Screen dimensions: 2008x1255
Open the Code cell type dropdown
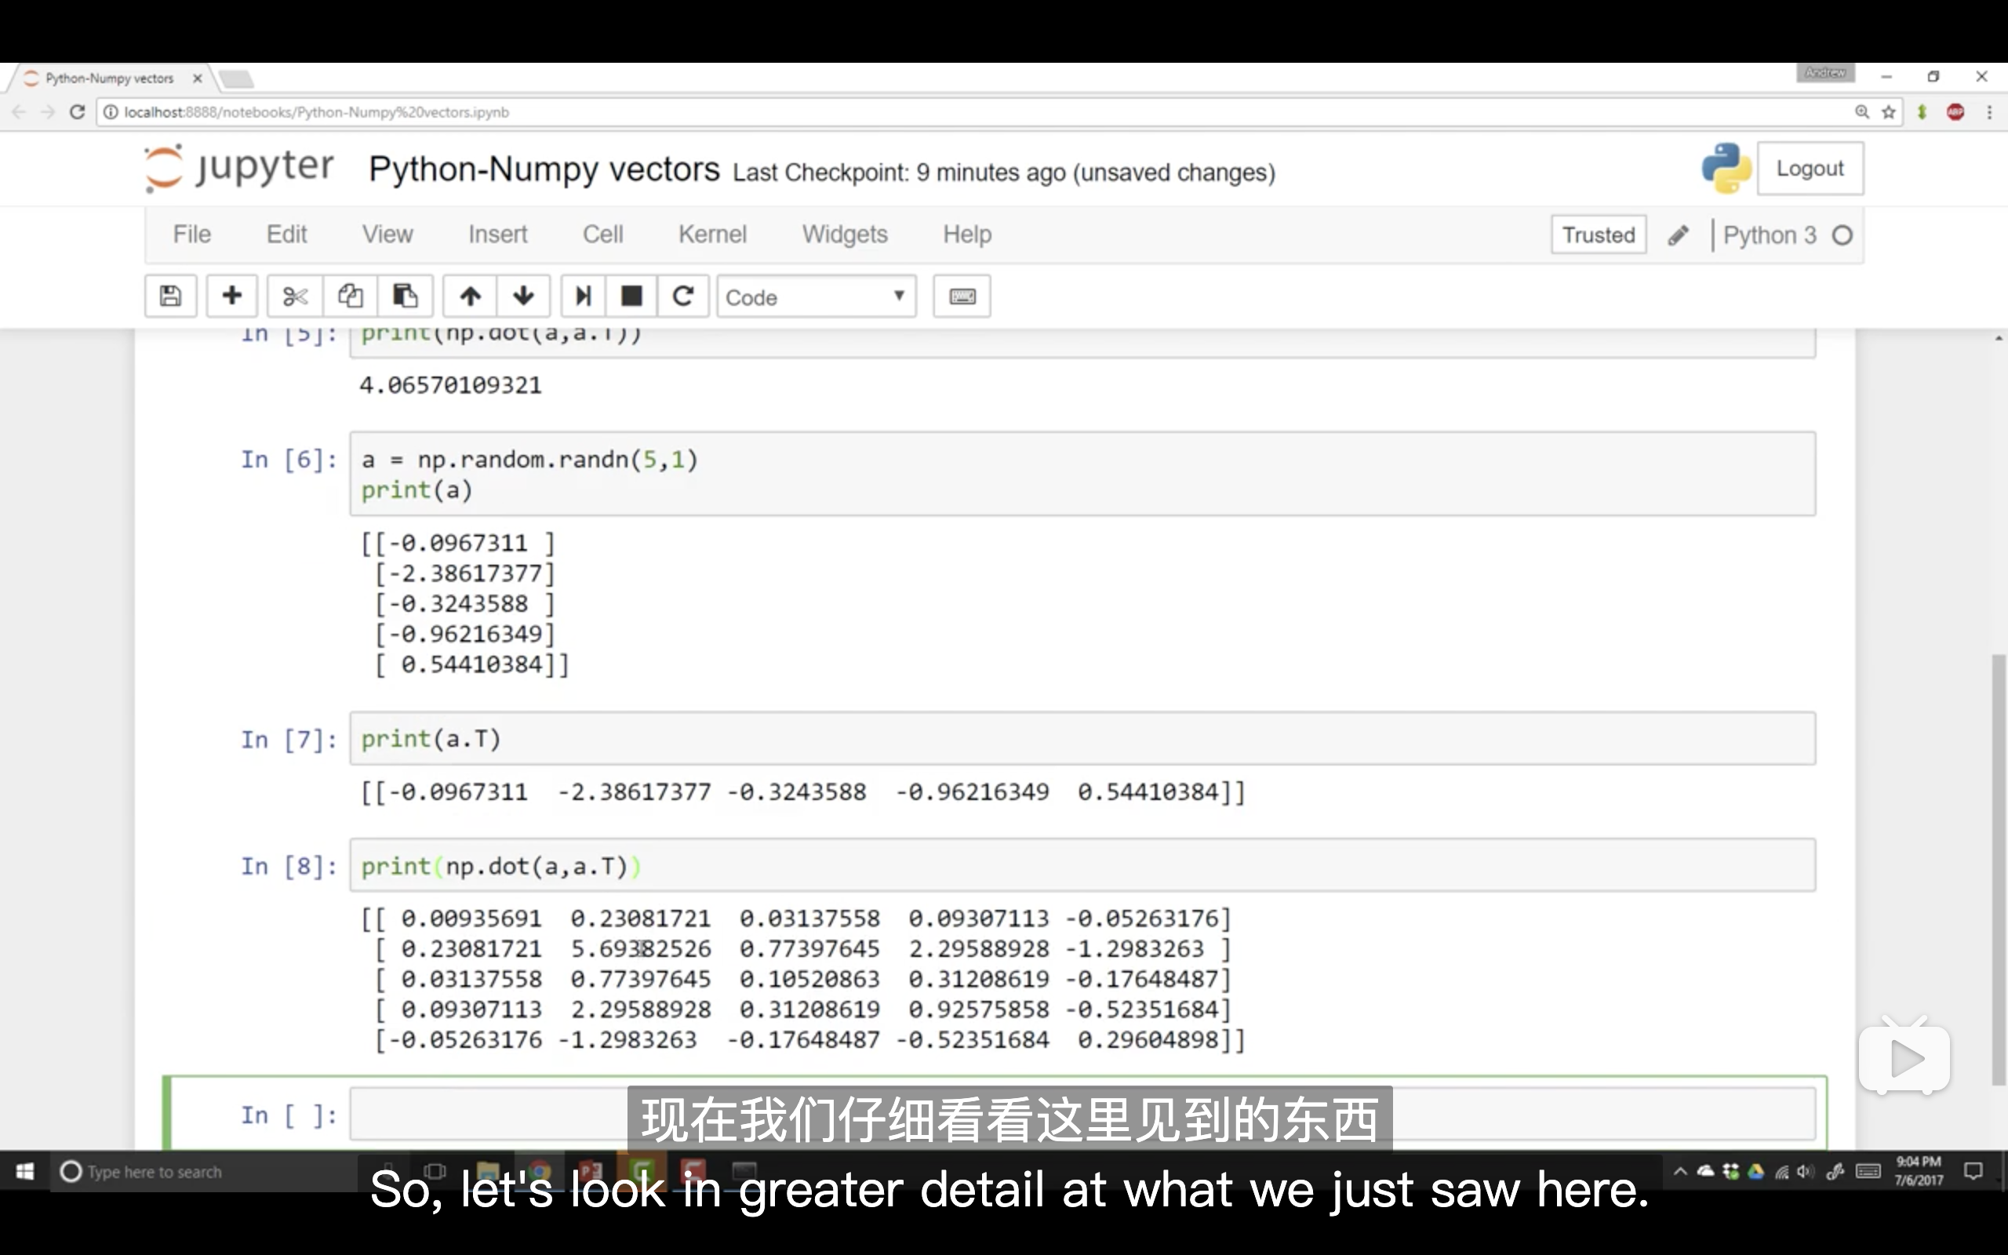(816, 297)
